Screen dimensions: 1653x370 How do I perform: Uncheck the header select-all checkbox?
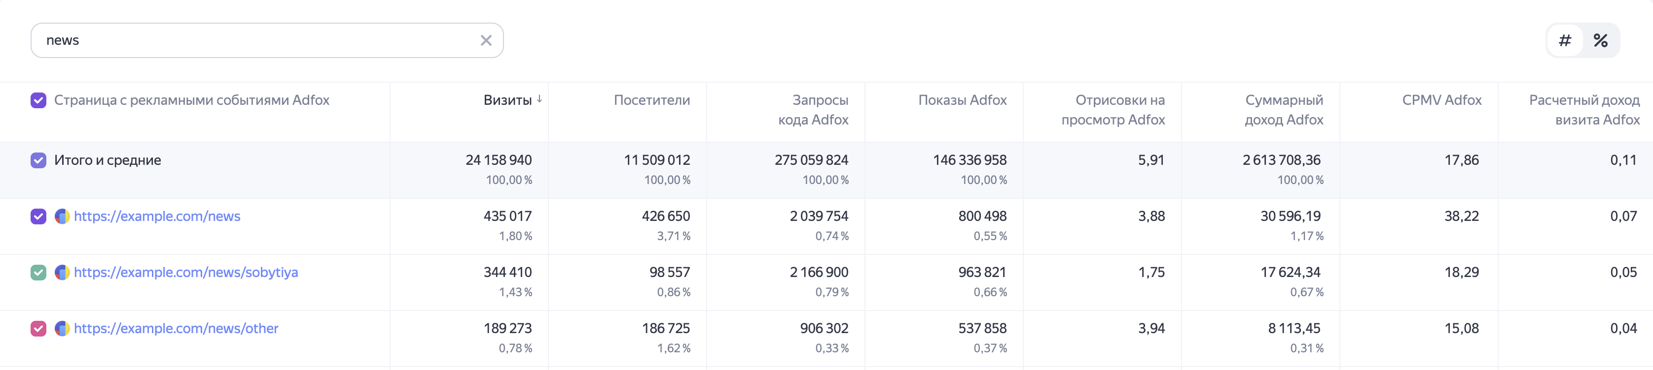pos(38,100)
